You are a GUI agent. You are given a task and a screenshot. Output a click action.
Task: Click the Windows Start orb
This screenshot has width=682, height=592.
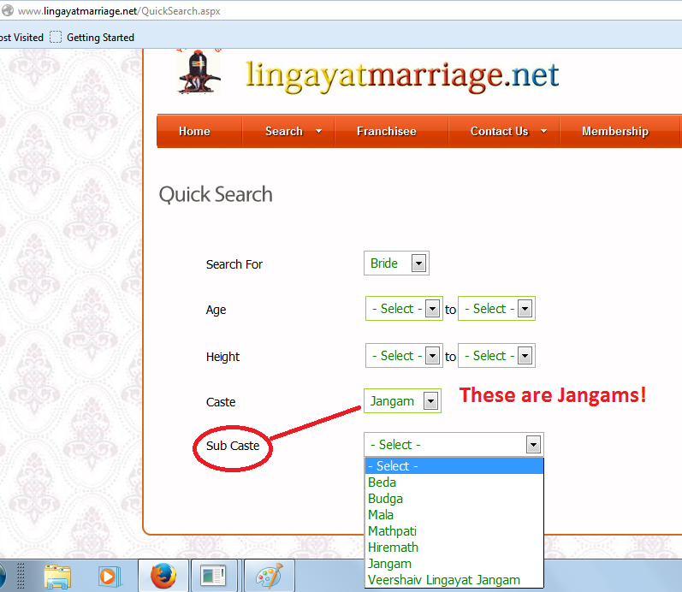[x=3, y=577]
